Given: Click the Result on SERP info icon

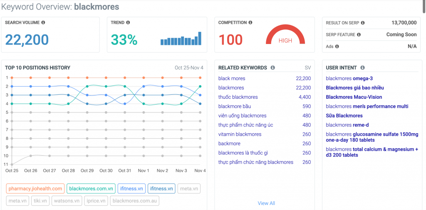Looking at the screenshot, I should [363, 23].
